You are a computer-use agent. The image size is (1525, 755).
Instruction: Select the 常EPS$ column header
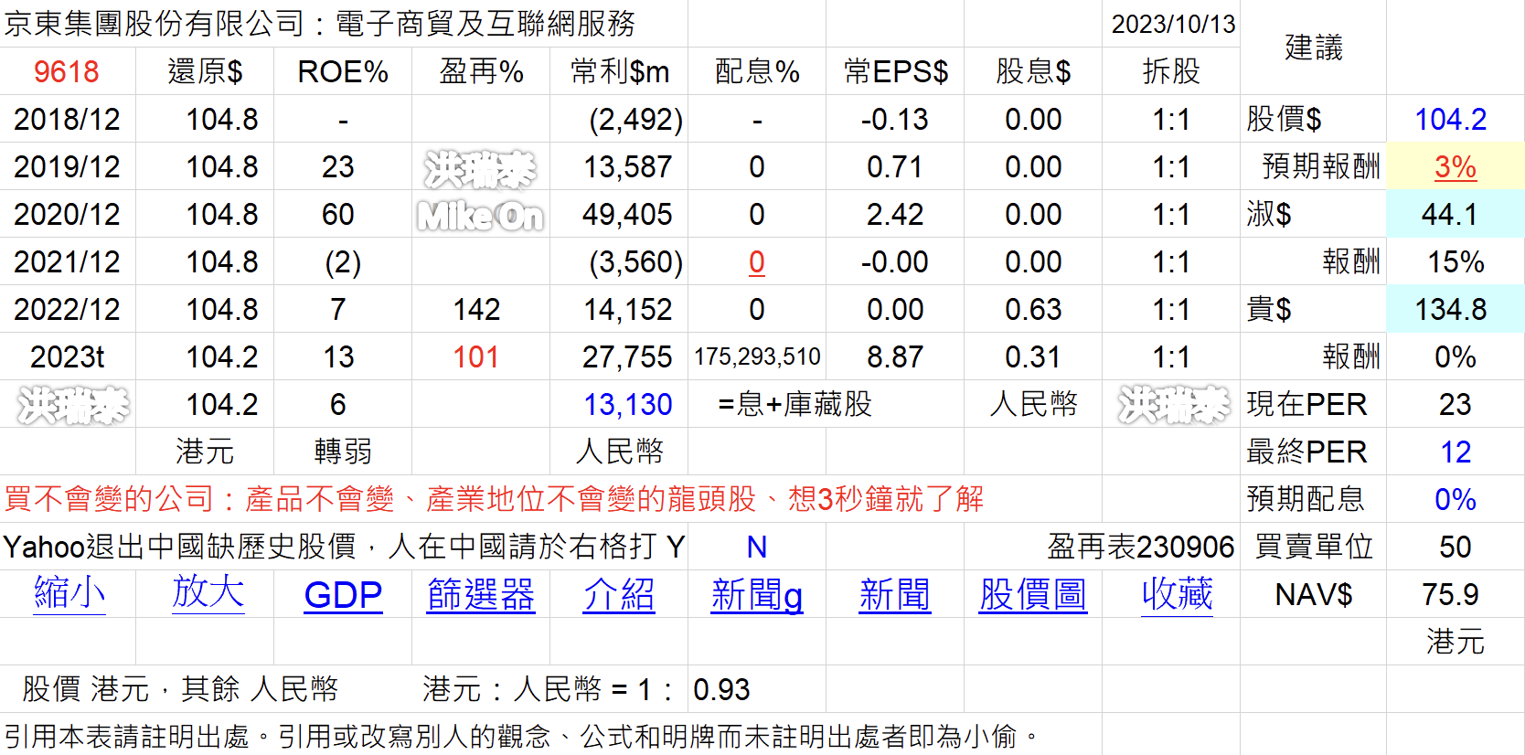[x=895, y=71]
